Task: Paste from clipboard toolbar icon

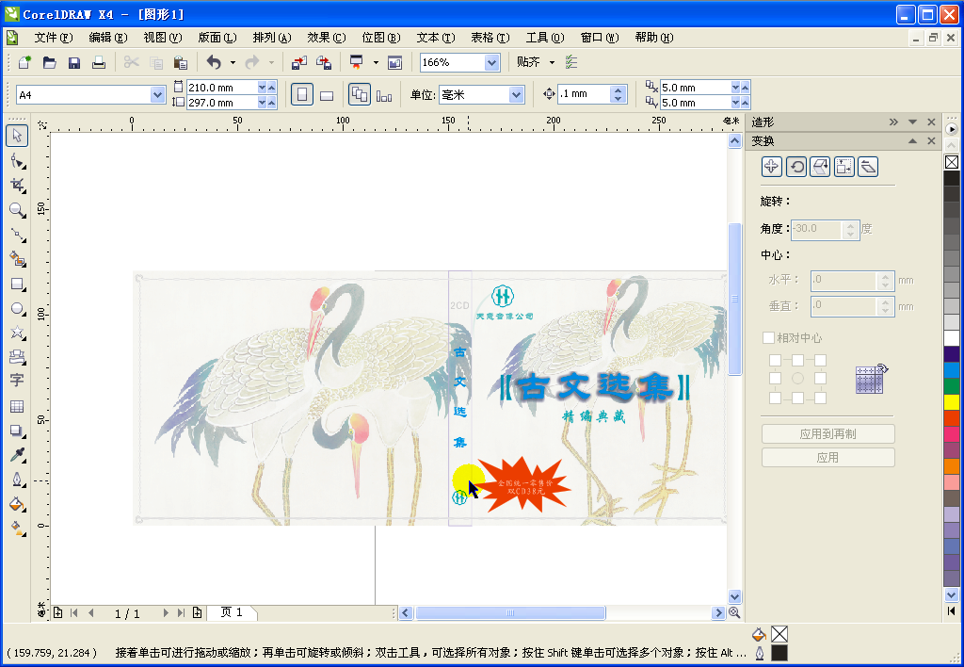Action: 180,62
